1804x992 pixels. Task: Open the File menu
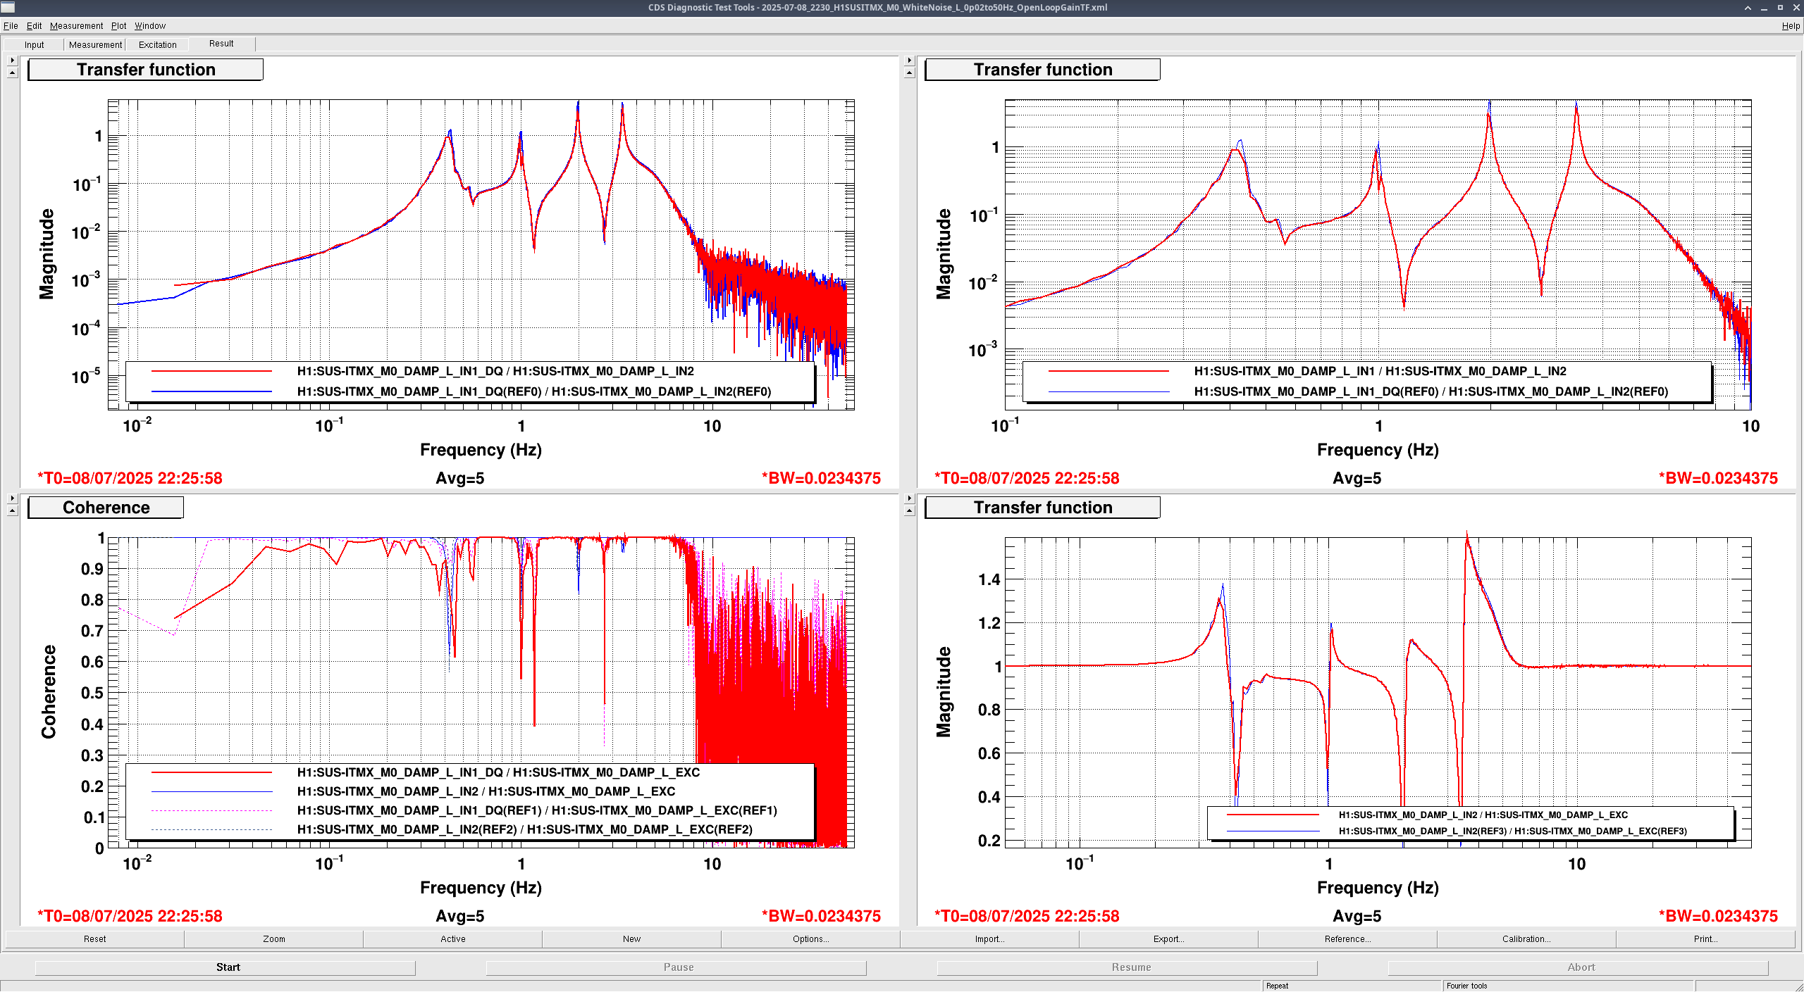pos(11,26)
